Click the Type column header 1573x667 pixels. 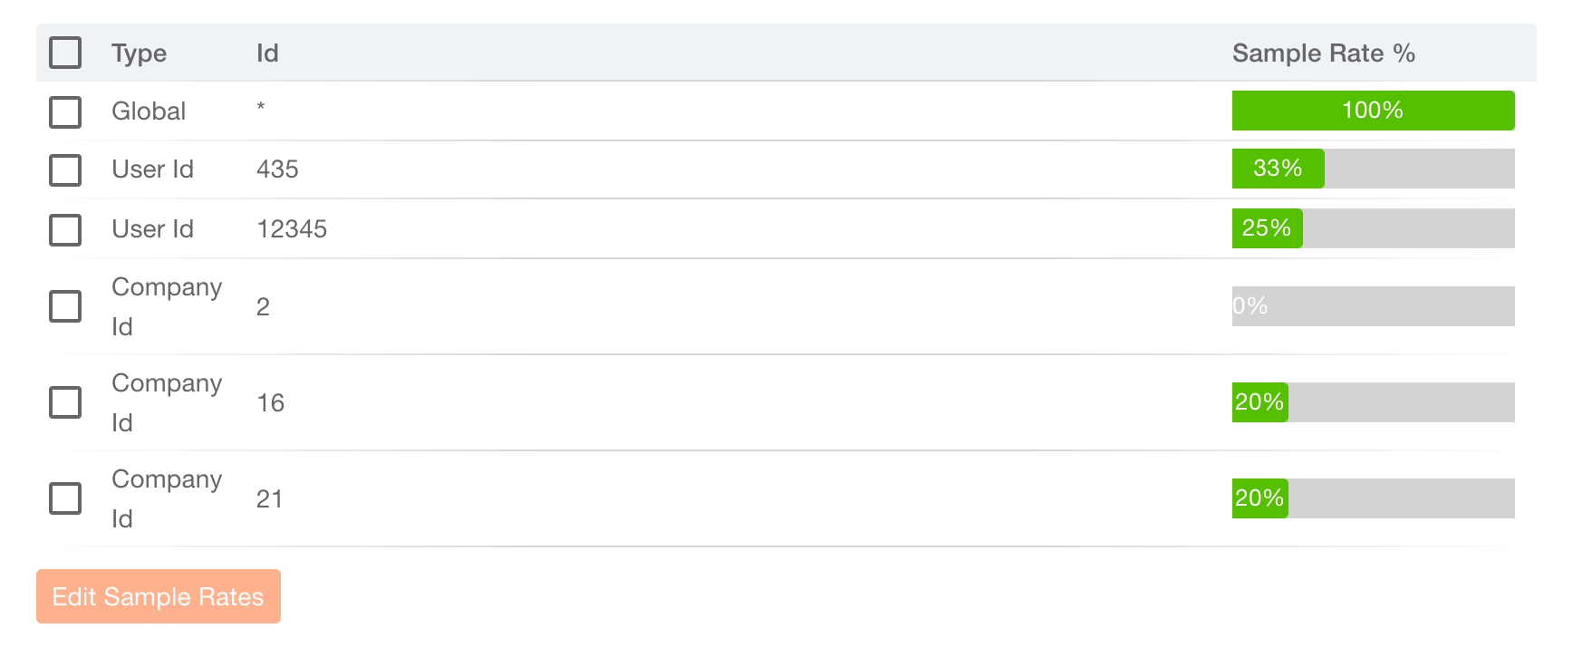[x=140, y=53]
